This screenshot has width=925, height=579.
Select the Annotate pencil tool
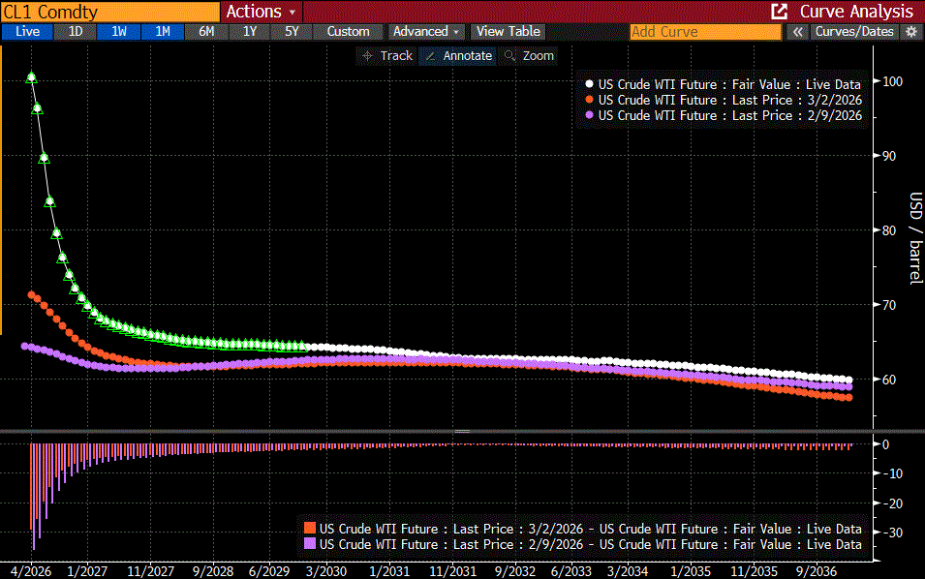(x=459, y=56)
